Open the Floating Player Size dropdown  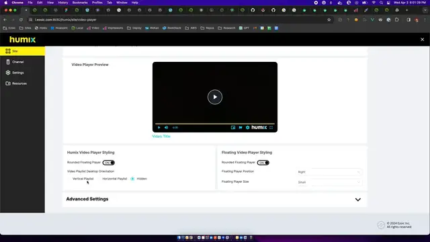pos(329,182)
